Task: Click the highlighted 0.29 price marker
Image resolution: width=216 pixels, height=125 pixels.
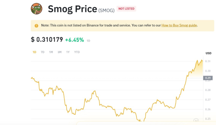Action: (x=208, y=78)
